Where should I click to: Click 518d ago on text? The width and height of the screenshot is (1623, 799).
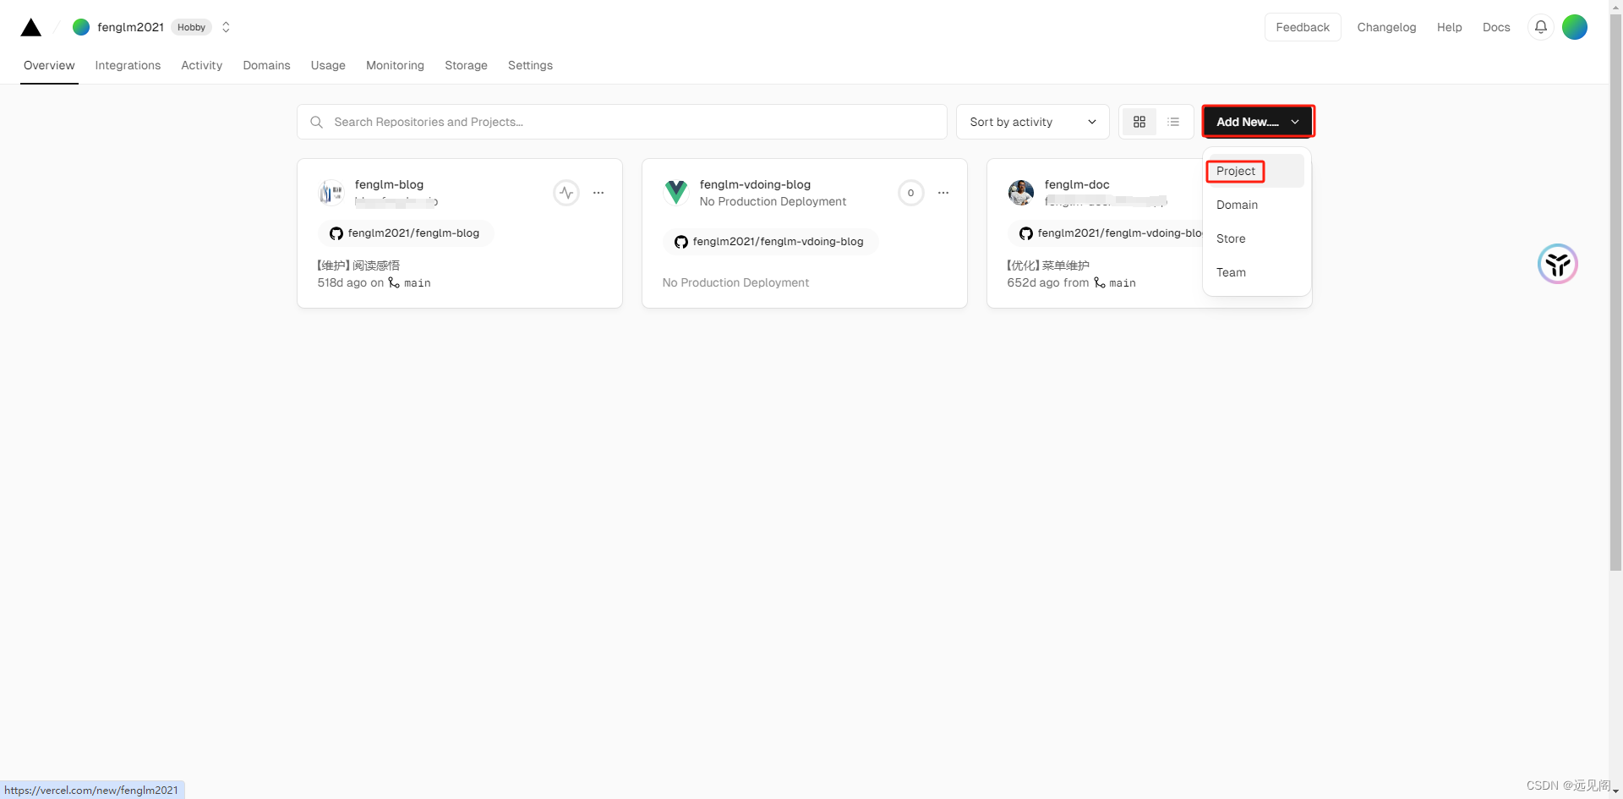(x=351, y=283)
